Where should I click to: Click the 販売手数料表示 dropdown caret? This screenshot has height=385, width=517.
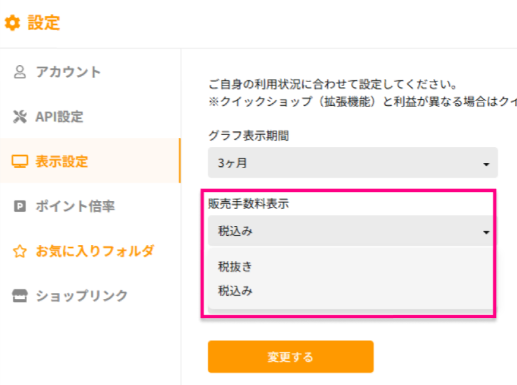(x=486, y=233)
